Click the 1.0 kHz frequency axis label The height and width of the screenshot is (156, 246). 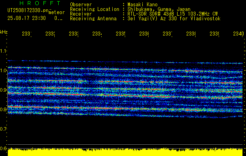click(x=3, y=71)
